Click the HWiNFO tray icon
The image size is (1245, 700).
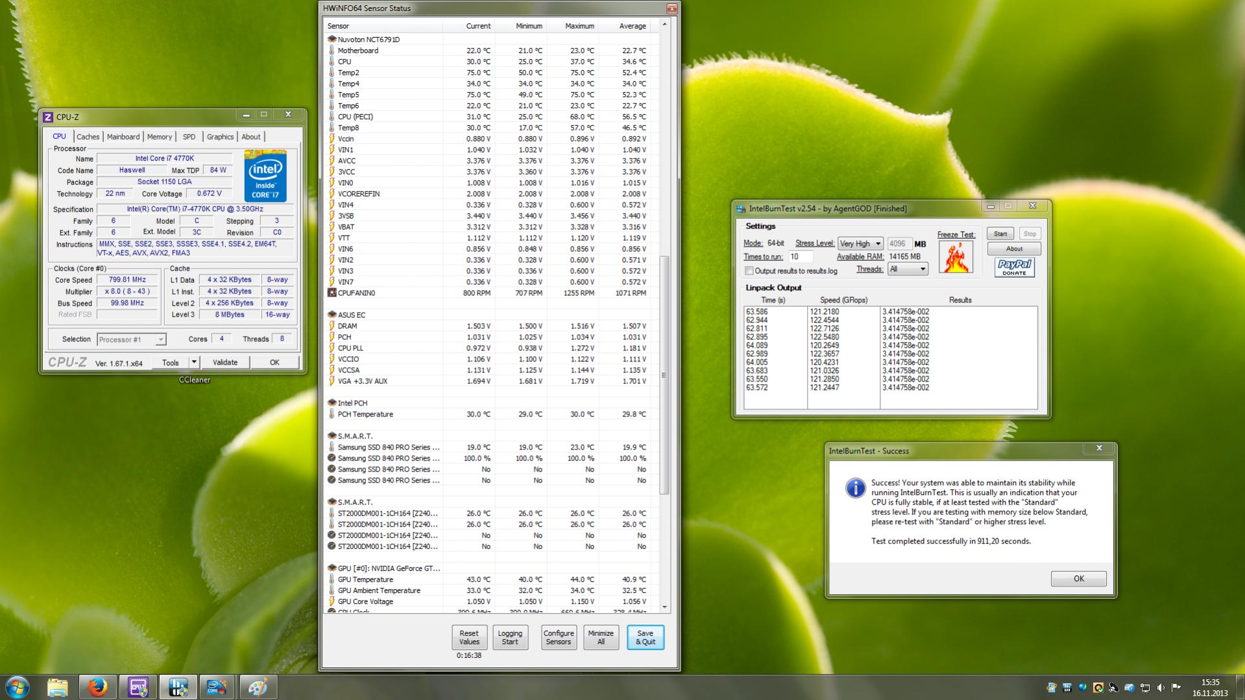pos(1067,688)
